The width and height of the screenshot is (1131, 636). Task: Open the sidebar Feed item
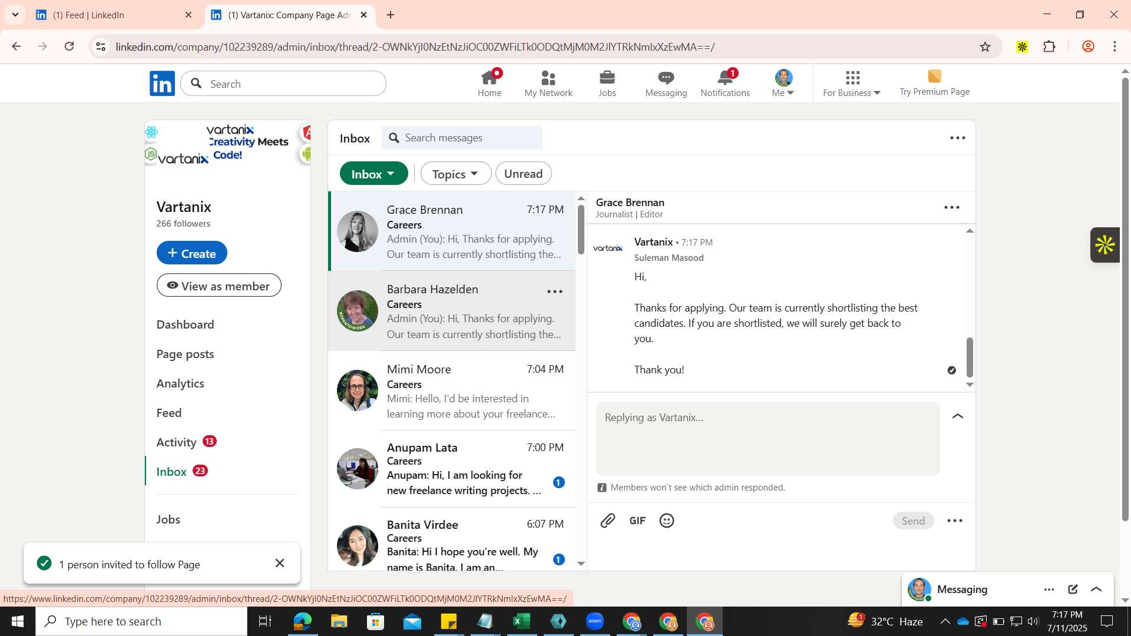click(x=169, y=413)
